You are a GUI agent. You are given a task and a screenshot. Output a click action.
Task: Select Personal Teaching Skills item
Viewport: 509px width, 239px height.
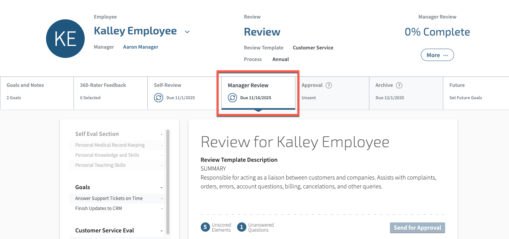tap(117, 165)
